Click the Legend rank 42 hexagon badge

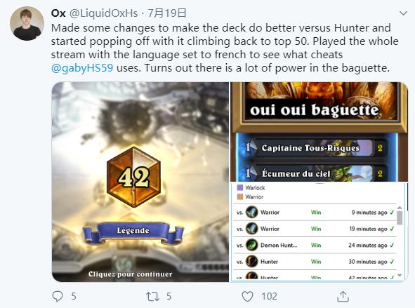133,177
